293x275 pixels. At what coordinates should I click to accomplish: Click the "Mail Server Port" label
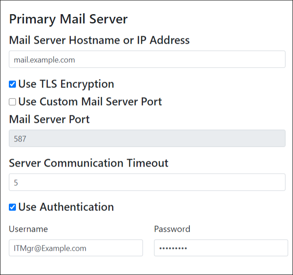click(49, 119)
